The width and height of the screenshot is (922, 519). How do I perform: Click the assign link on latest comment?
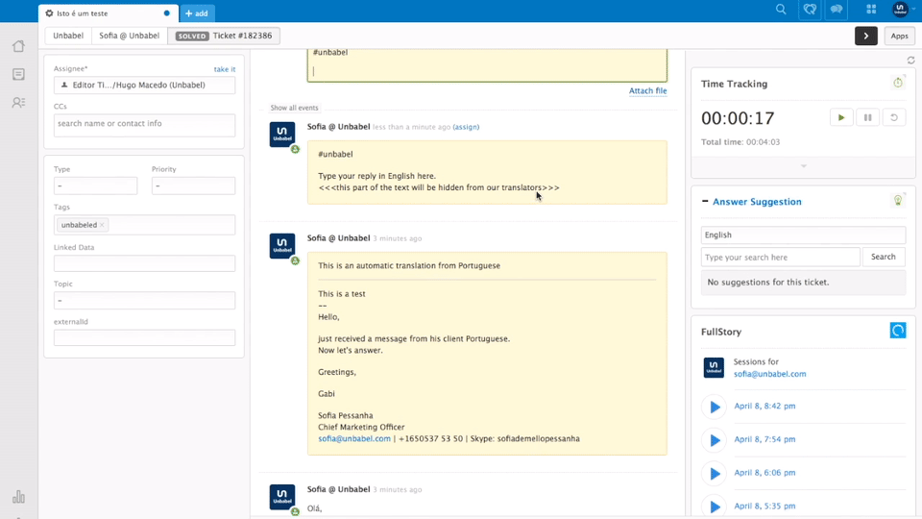(466, 127)
